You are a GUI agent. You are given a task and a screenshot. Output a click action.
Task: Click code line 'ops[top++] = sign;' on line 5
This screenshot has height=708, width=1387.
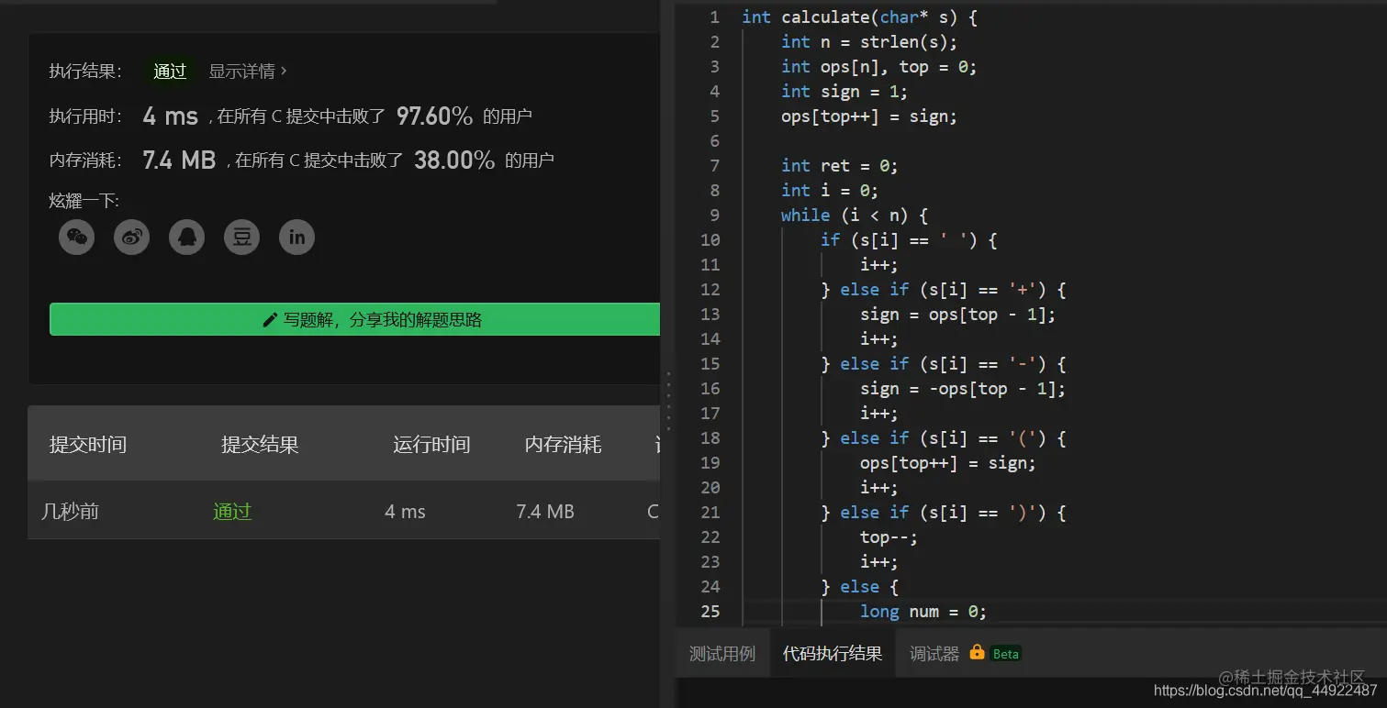click(869, 116)
